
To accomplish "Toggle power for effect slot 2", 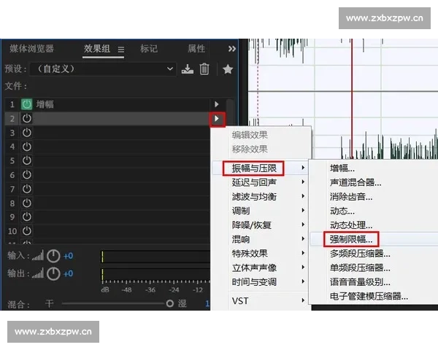I will [27, 119].
